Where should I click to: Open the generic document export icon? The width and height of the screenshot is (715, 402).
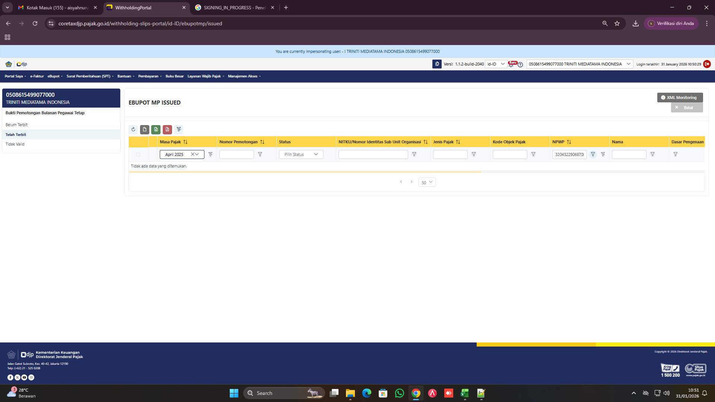tap(145, 130)
